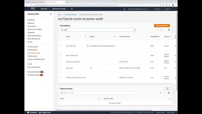
Task: Open Recommendations in the sidebar
Action: tap(34, 72)
